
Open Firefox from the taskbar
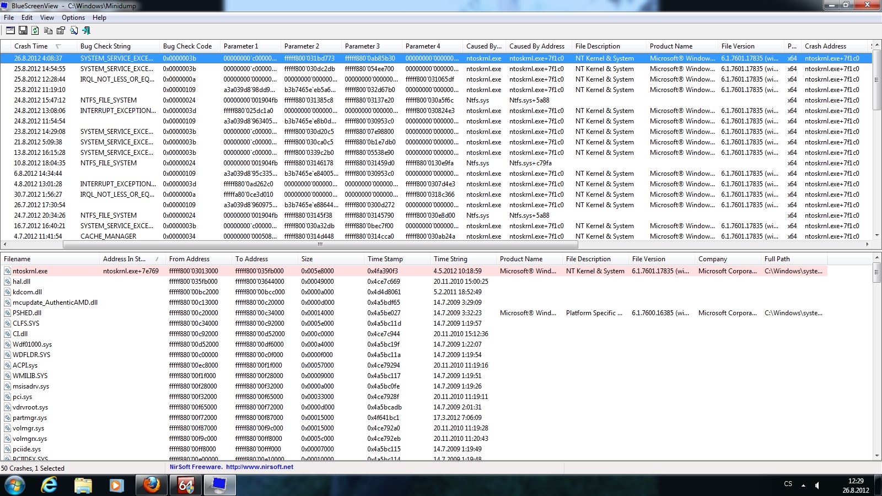click(151, 485)
